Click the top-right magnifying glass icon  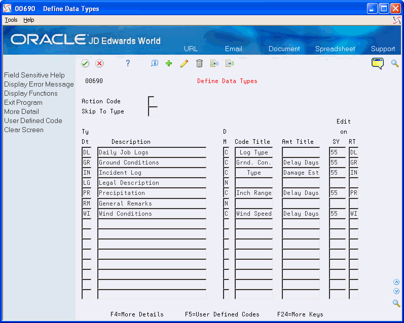[x=395, y=63]
